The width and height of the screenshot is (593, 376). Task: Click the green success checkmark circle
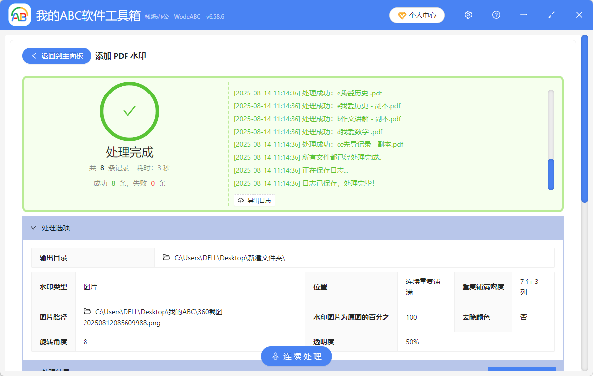pyautogui.click(x=129, y=111)
